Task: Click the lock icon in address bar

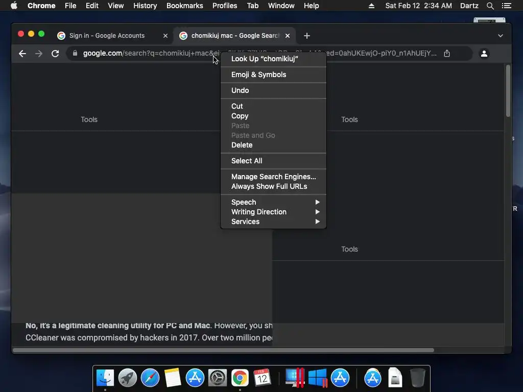Action: point(75,53)
